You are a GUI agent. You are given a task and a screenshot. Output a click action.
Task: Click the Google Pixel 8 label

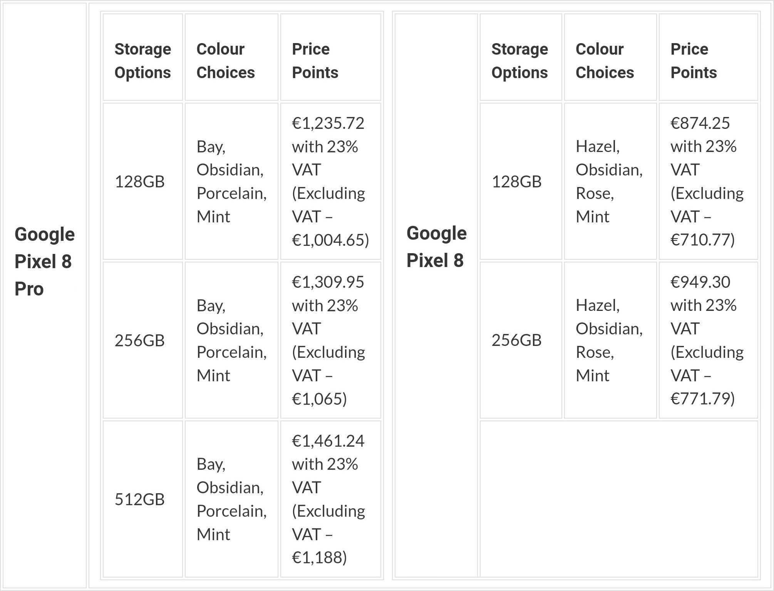tap(436, 247)
